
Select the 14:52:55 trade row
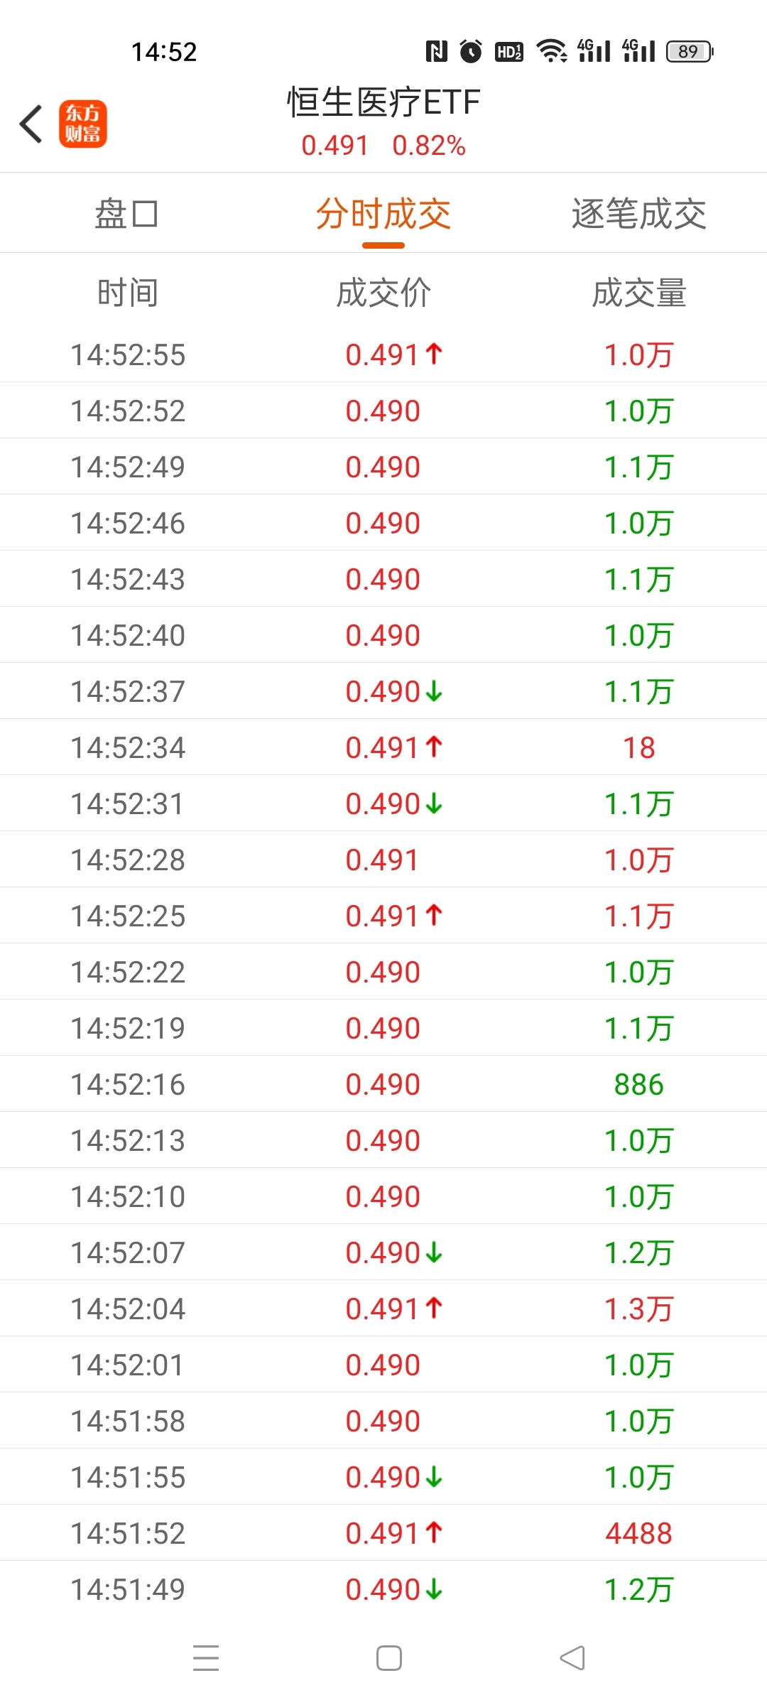(x=383, y=354)
